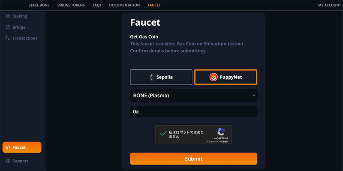
Task: Click the 0x wallet address input field
Action: tap(194, 111)
